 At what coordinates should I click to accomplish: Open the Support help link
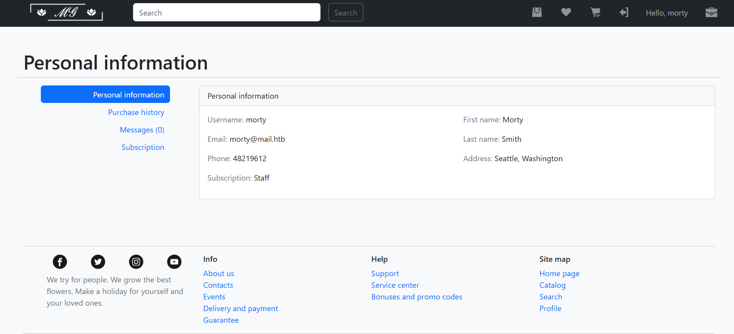[385, 273]
